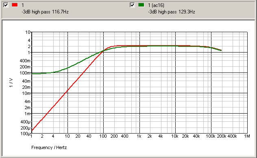Click the '100' frequency axis tick label
Image resolution: width=257 pixels, height=158 pixels.
(x=103, y=136)
